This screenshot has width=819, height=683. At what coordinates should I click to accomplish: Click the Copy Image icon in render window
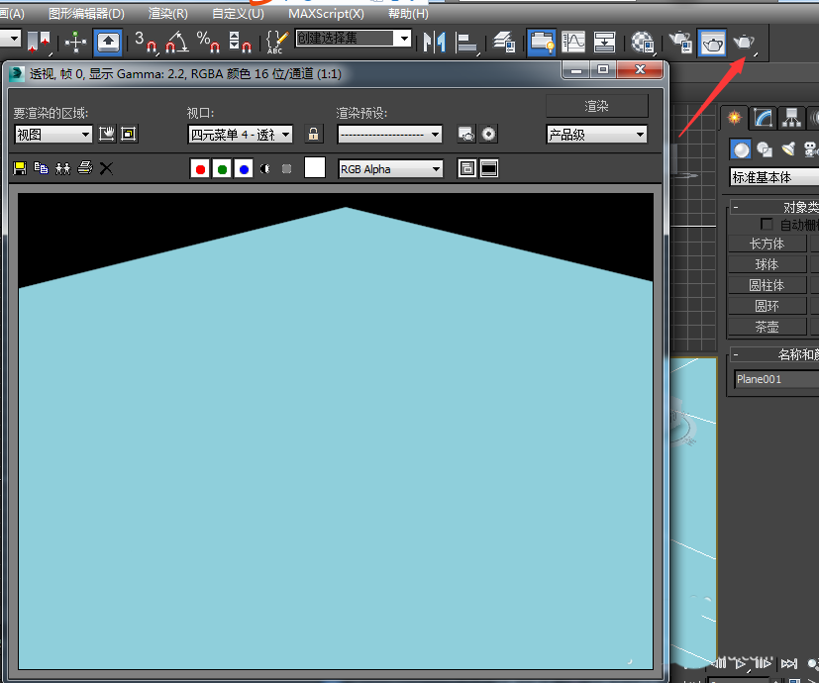41,168
